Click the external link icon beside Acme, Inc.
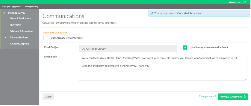 point(244,2)
